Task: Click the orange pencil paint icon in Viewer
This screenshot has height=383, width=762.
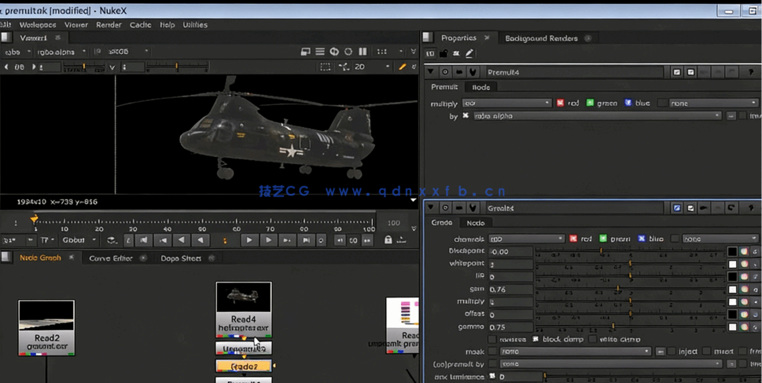Action: coord(402,67)
